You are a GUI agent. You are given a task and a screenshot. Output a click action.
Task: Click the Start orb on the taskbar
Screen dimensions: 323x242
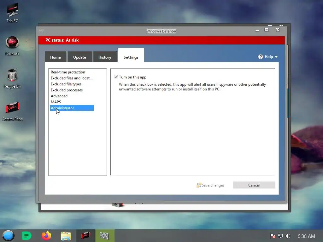(8, 236)
